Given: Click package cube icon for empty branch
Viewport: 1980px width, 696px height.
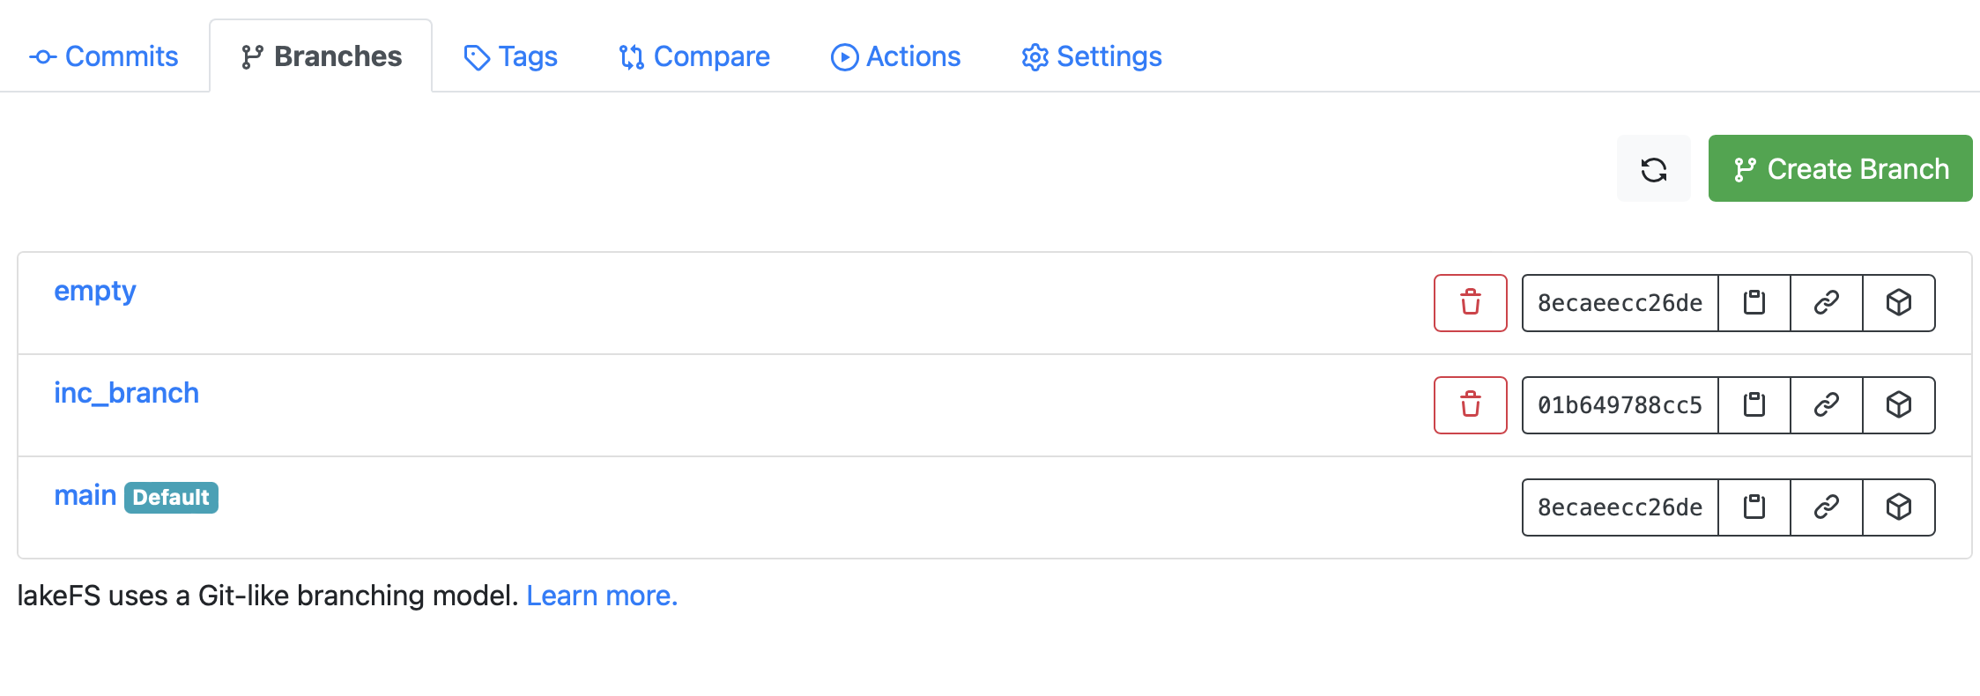Looking at the screenshot, I should (1898, 303).
